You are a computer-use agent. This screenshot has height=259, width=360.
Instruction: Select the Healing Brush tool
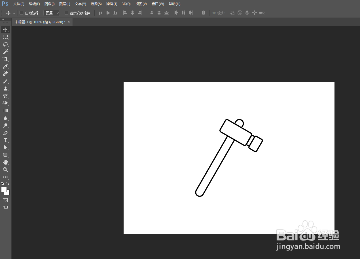tap(5, 74)
